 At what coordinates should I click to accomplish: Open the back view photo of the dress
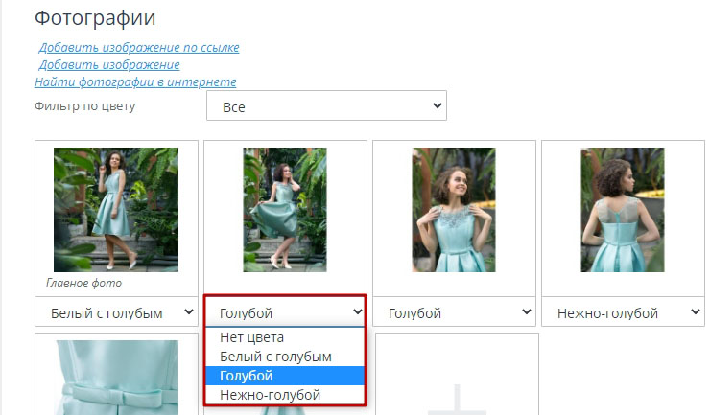(622, 209)
